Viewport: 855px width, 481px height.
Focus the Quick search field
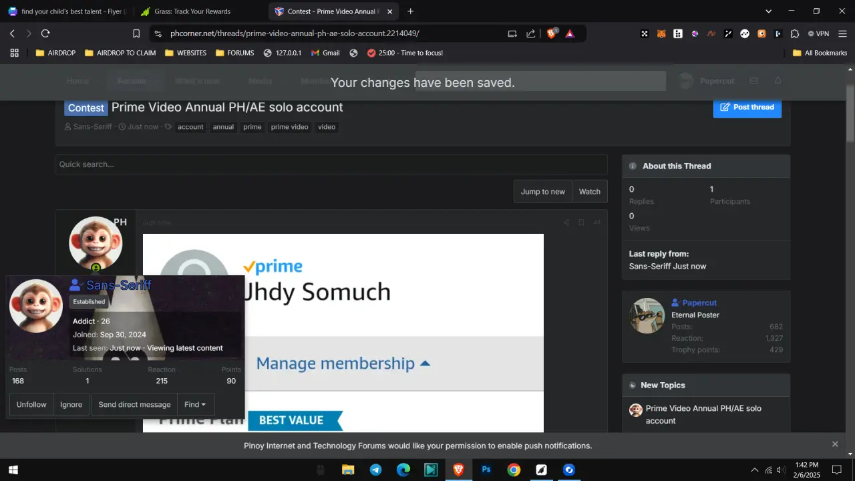pos(331,164)
